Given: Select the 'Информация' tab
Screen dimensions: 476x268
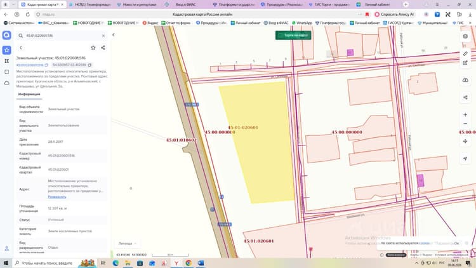Looking at the screenshot, I should (29, 94).
